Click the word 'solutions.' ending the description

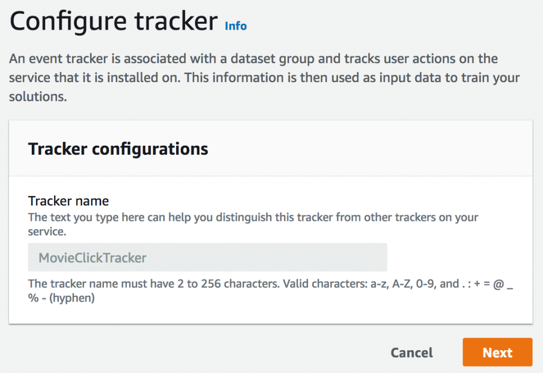38,98
